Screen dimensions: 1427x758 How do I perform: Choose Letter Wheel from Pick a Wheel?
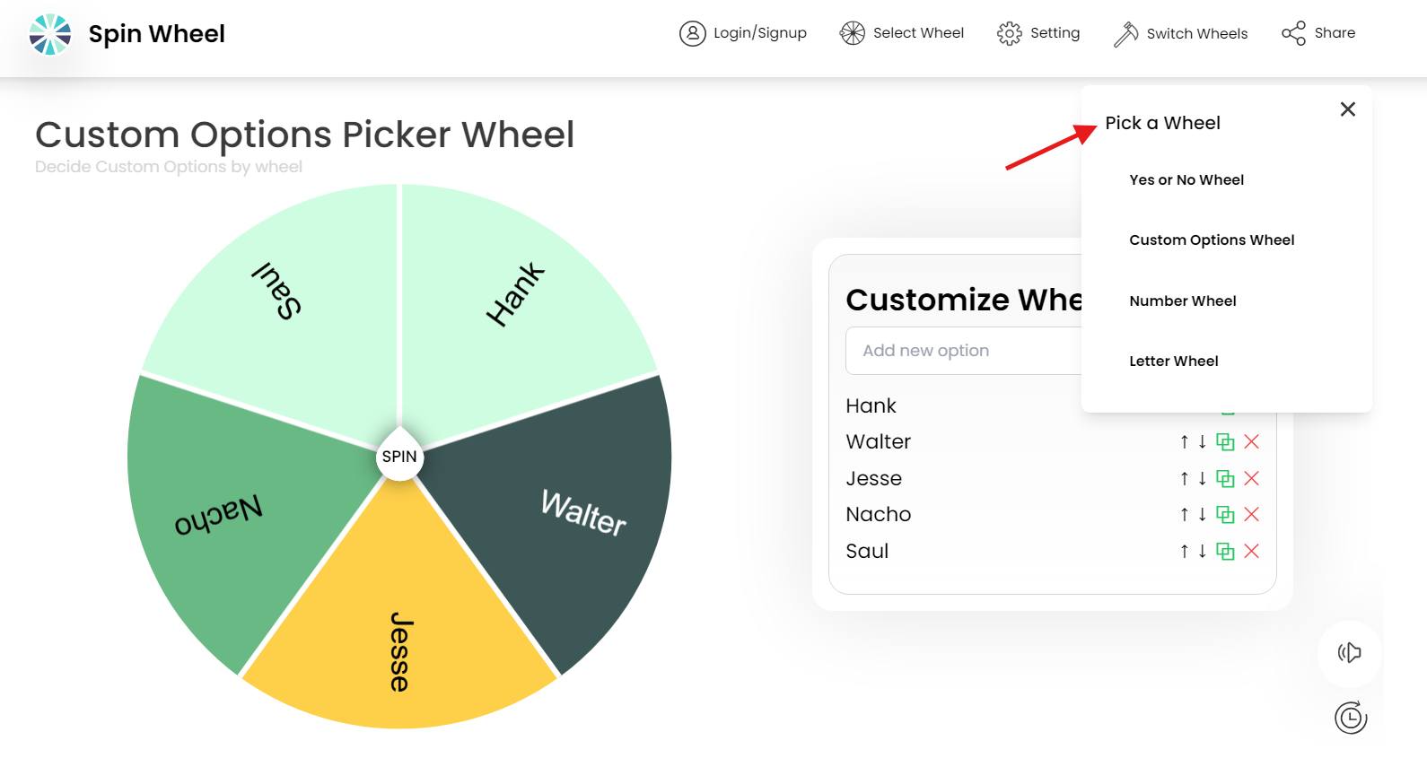click(1174, 361)
